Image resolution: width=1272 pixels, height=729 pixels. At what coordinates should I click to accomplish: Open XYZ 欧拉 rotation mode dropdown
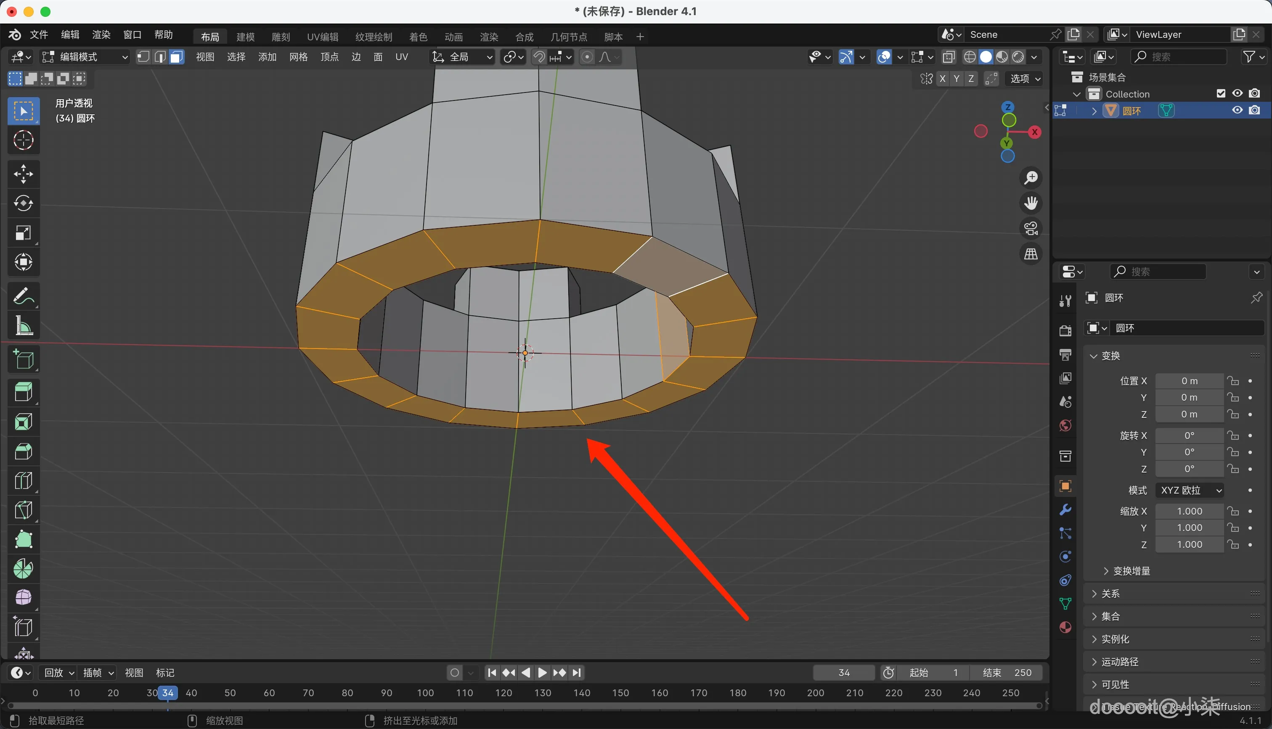(x=1190, y=490)
